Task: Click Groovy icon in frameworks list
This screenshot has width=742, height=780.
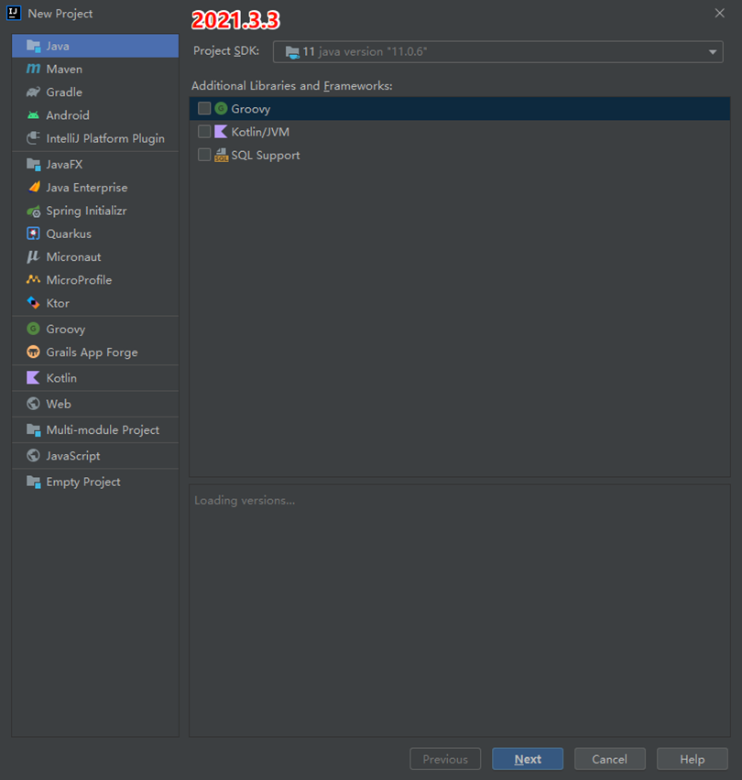Action: pos(221,108)
